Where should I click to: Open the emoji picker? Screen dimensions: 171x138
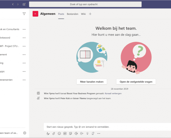pos(59,134)
